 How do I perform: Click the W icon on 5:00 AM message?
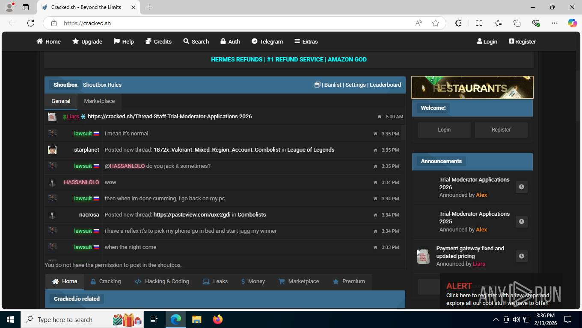click(x=380, y=117)
